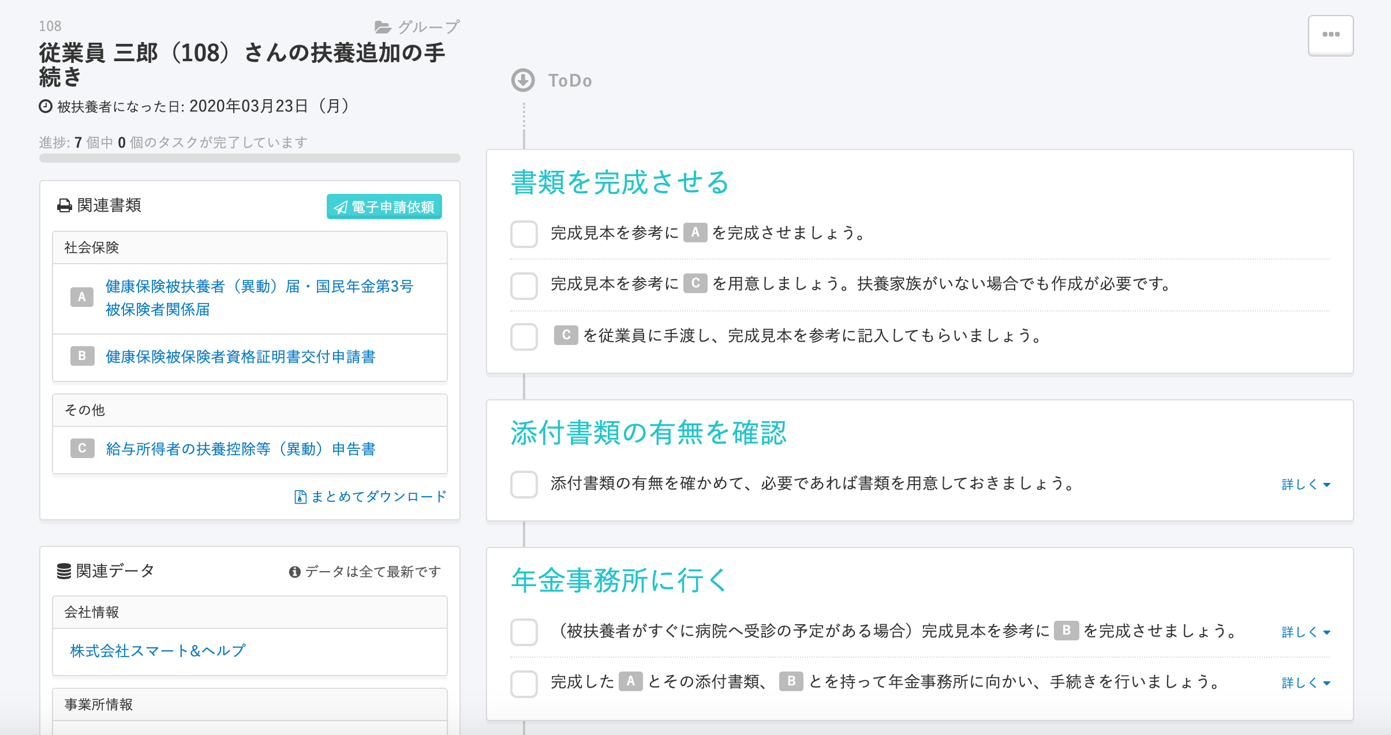Click the 事業所情報 section header
The width and height of the screenshot is (1391, 735).
pyautogui.click(x=249, y=704)
